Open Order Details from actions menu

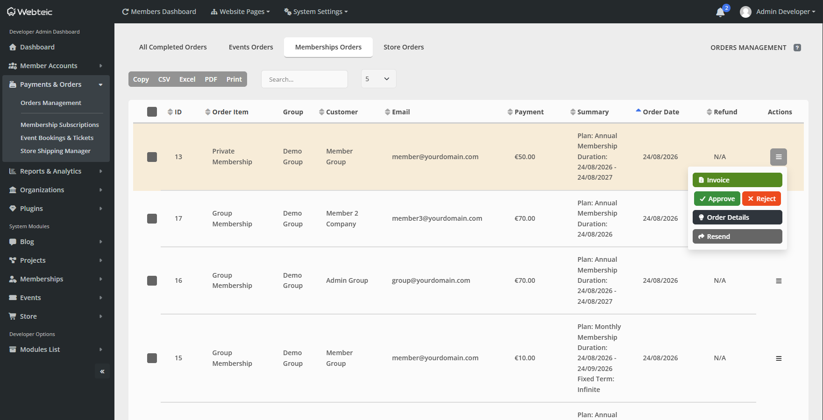(x=737, y=217)
